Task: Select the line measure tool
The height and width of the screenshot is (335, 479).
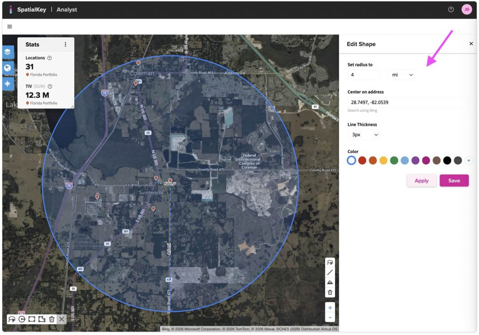Action: click(x=330, y=272)
